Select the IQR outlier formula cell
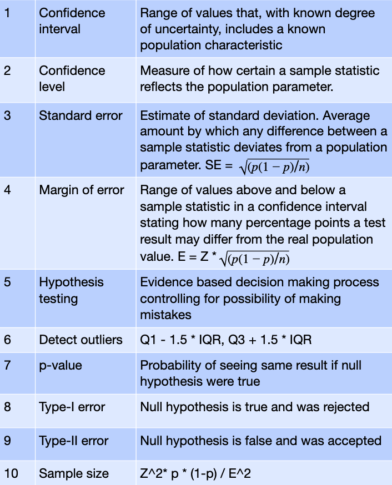 coord(264,340)
